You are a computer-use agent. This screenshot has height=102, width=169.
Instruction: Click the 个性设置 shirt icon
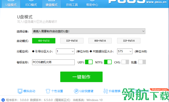tap(48, 91)
